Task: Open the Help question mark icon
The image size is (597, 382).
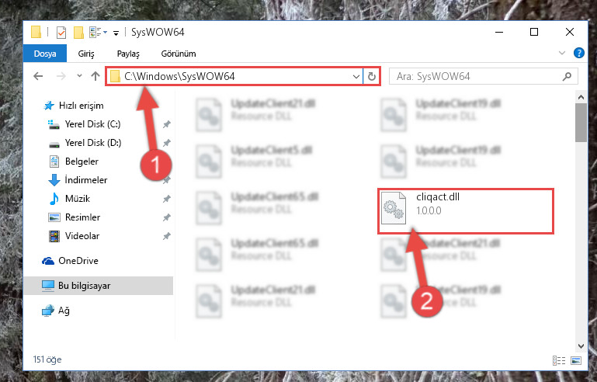Action: tap(578, 53)
